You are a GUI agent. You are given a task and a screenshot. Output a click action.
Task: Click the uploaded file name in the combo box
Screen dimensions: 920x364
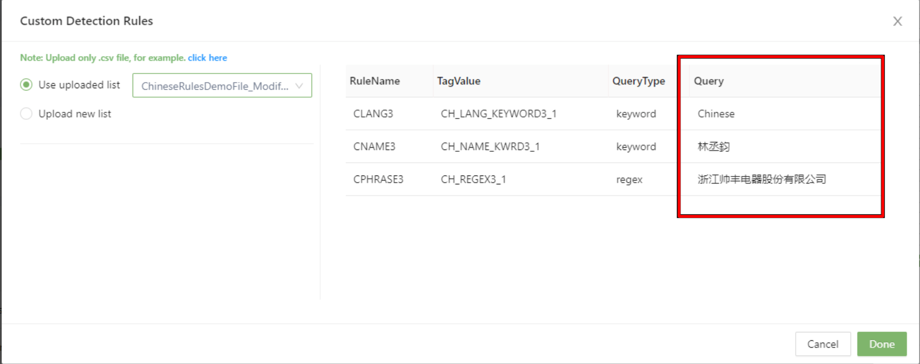click(214, 86)
